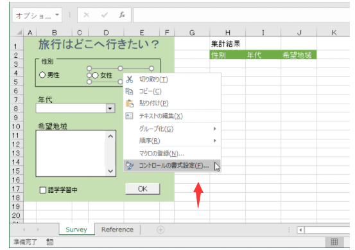The image size is (355, 250).
Task: Open the Name Box dropdown arrow
Action: click(x=57, y=15)
